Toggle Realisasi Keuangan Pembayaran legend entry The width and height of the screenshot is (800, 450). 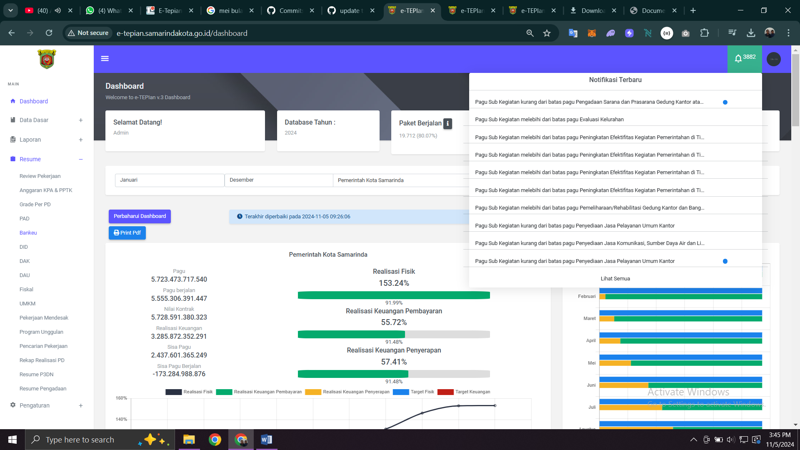click(x=259, y=392)
